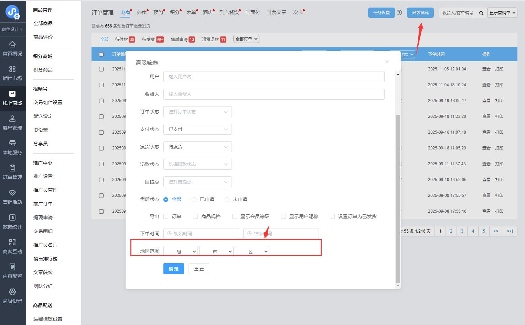Select the 已申请 after-sales radio button
Viewport: 525px width, 325px height.
(194, 200)
